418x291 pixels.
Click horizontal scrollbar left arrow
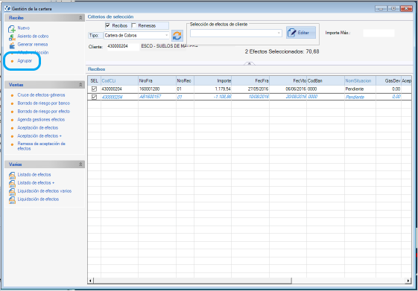(91, 281)
